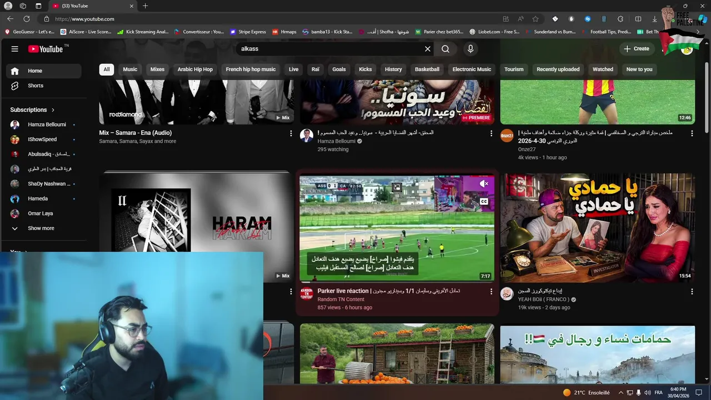Open IShowSpeed subscription channel

pos(43,139)
